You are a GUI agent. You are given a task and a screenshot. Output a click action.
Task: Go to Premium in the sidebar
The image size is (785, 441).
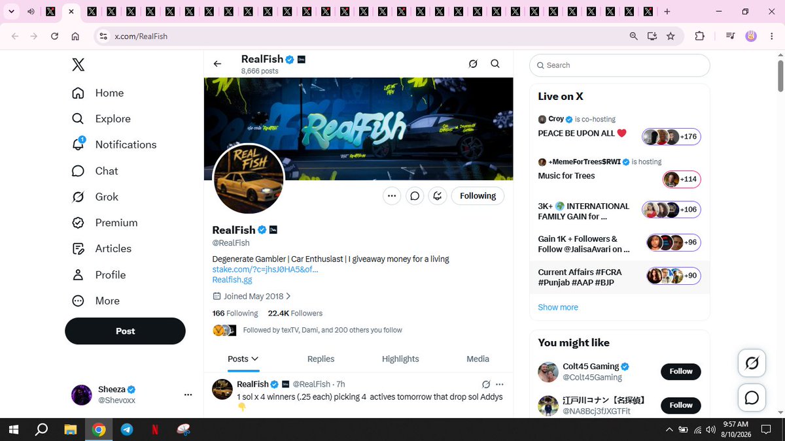pos(105,223)
